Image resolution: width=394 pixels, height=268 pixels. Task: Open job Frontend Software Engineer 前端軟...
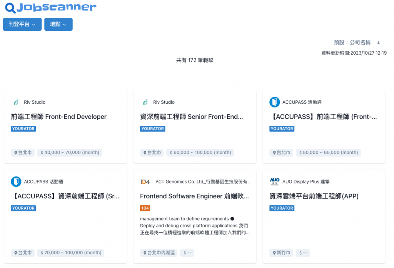point(194,196)
